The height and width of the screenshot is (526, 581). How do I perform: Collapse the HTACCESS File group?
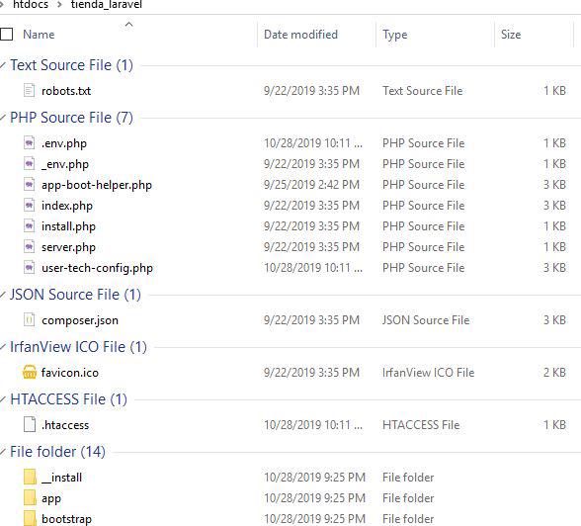tap(3, 399)
